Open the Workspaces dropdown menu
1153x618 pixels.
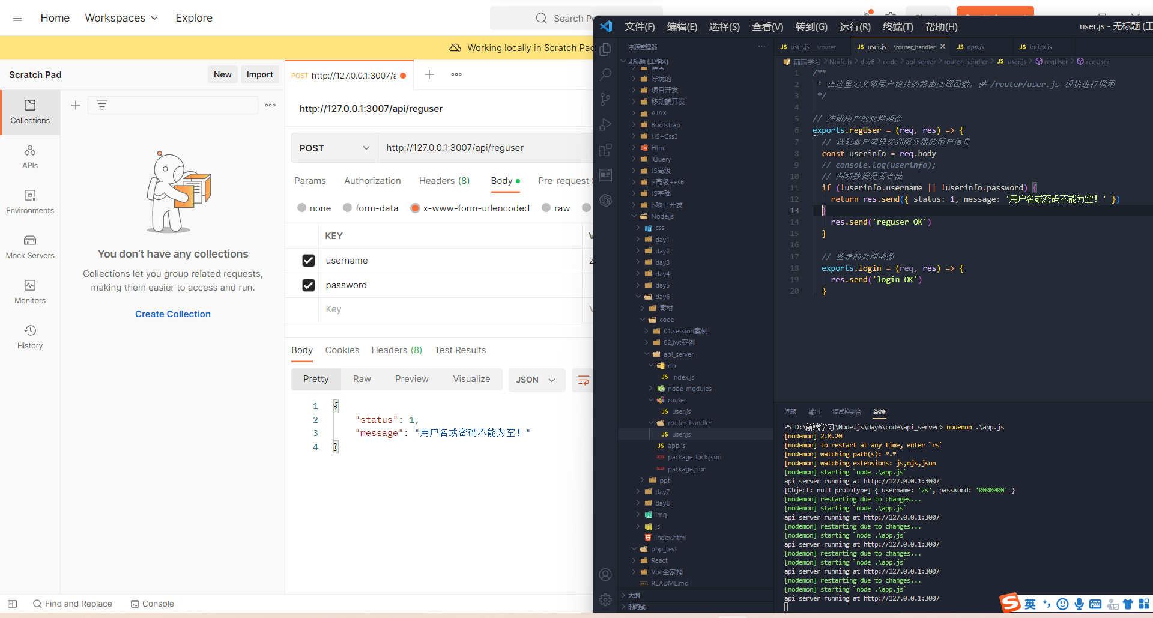[x=121, y=18]
